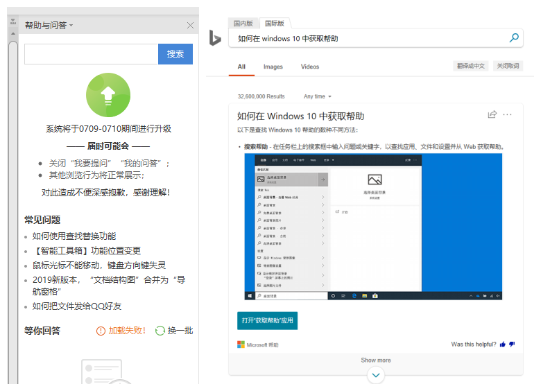Click the File Explorer icon in embedded taskbar
Viewport: 541px width, 391px height.
[364, 296]
